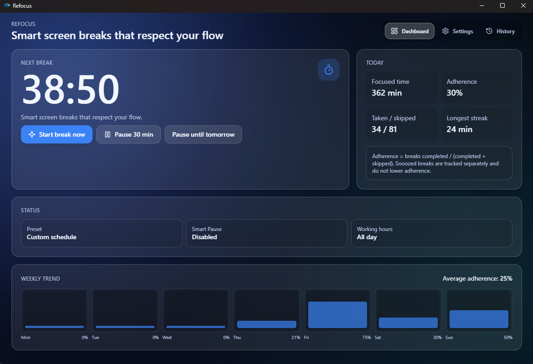Expand the adherence explanation note
This screenshot has width=533, height=364.
439,163
